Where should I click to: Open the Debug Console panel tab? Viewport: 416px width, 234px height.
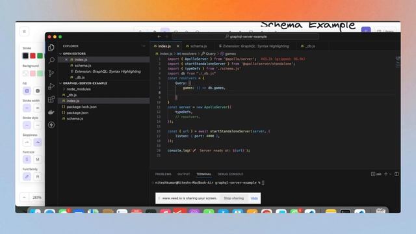coord(230,174)
